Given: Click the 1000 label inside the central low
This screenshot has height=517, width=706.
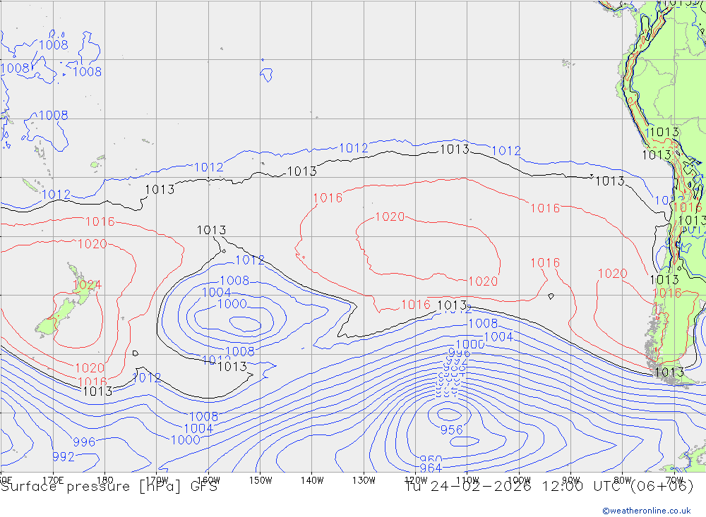Looking at the screenshot, I should pos(232,304).
